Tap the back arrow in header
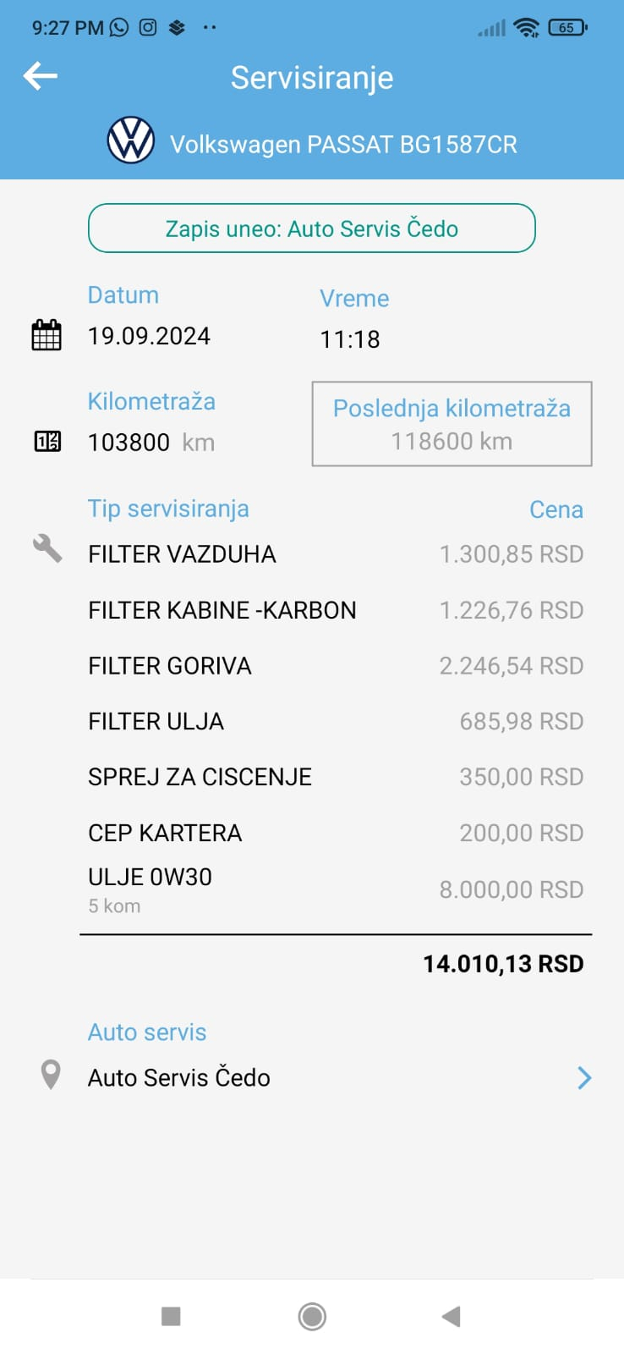 (x=41, y=76)
